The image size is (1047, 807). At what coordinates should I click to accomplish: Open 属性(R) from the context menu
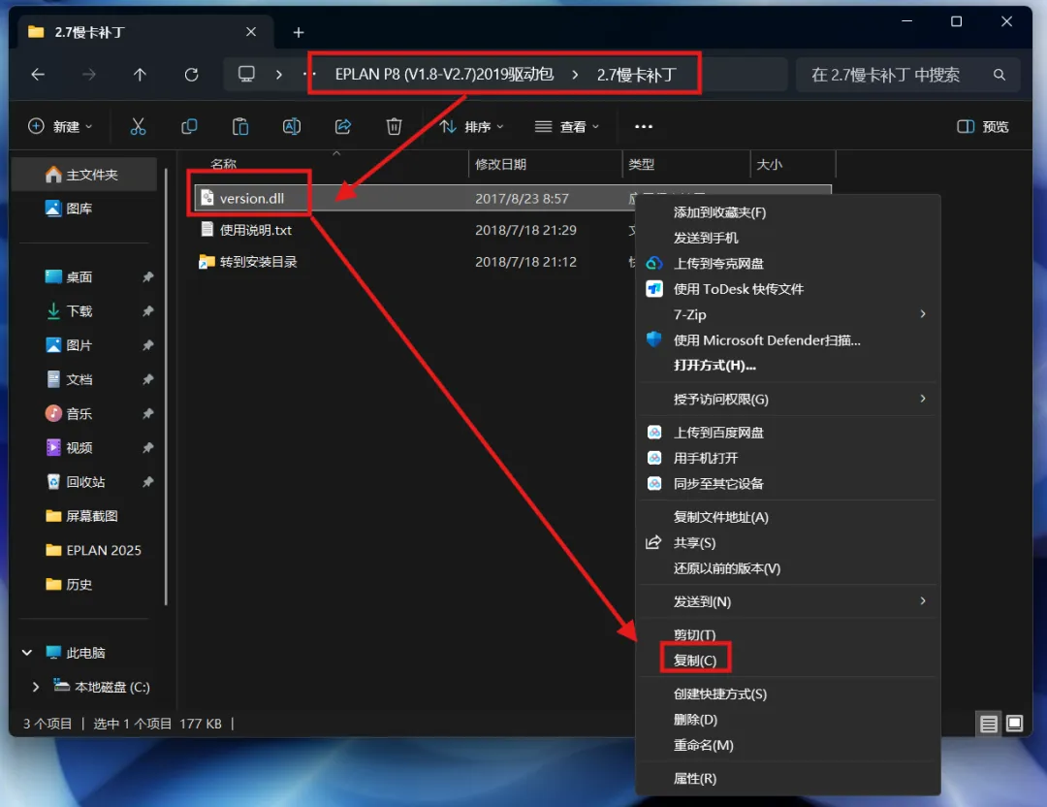pyautogui.click(x=694, y=778)
